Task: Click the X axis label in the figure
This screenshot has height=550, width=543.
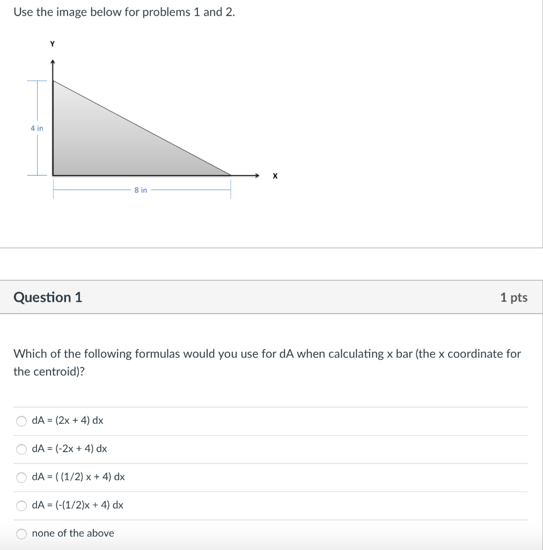Action: [275, 176]
